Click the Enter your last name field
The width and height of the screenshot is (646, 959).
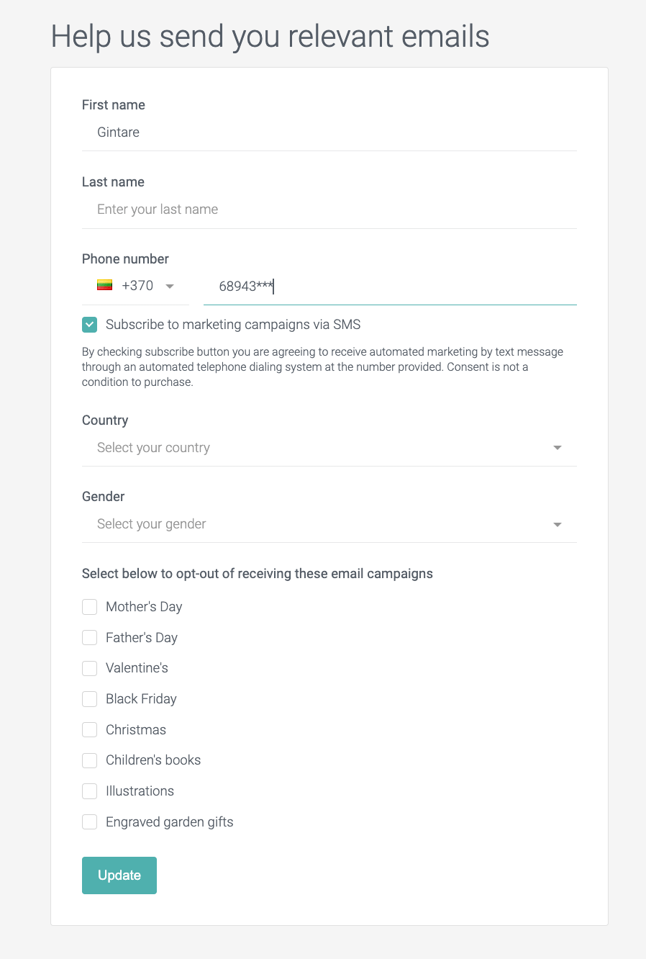point(329,210)
